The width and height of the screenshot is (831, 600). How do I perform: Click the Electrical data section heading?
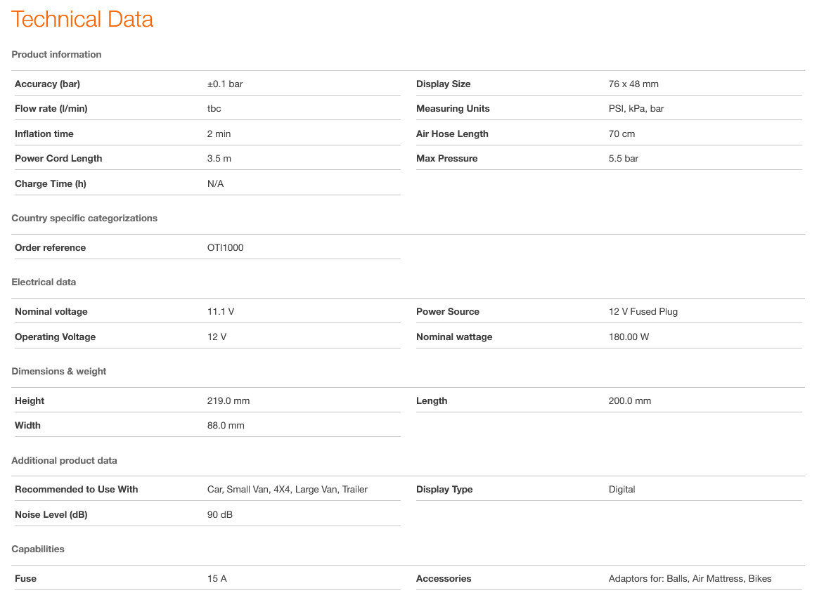click(44, 282)
